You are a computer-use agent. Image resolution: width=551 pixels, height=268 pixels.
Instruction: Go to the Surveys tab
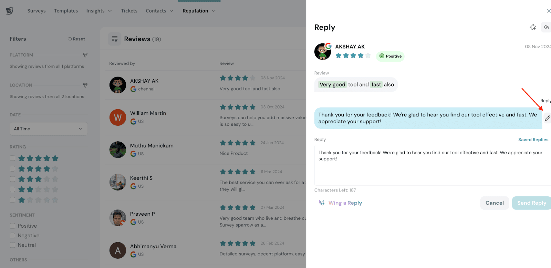[37, 11]
